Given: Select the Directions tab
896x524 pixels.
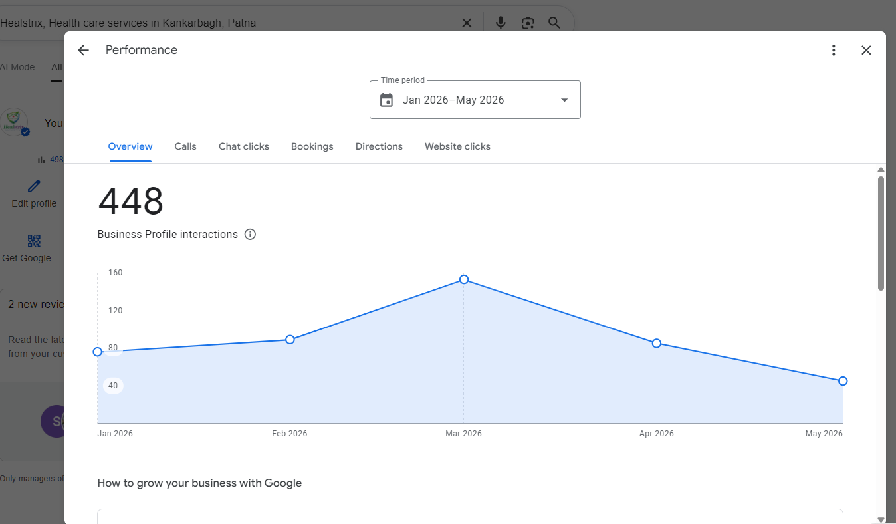Looking at the screenshot, I should point(379,146).
